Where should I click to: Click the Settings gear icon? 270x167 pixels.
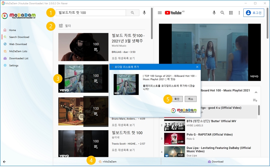5,65
